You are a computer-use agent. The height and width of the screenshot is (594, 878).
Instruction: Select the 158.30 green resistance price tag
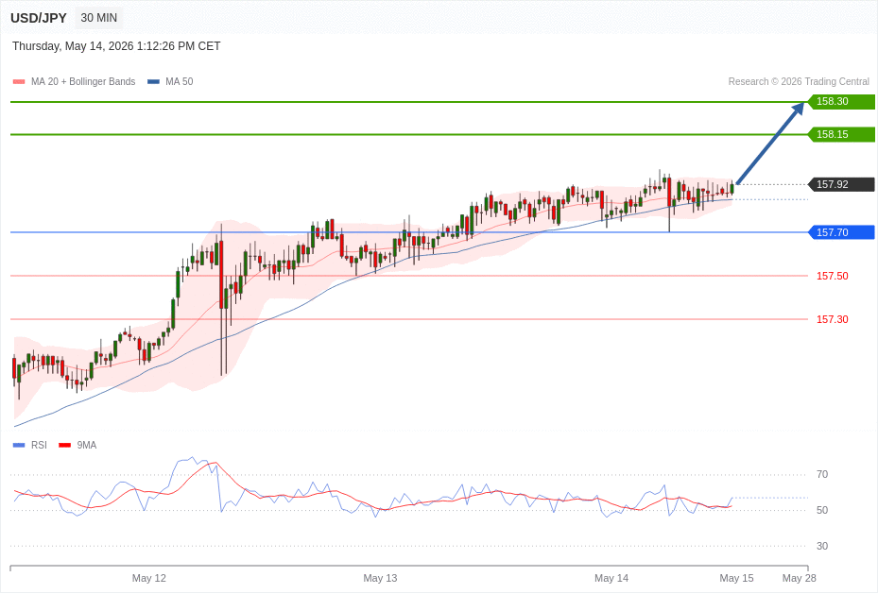tap(841, 102)
